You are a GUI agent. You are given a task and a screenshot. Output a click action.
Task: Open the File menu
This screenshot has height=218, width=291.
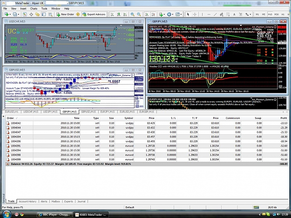5,8
